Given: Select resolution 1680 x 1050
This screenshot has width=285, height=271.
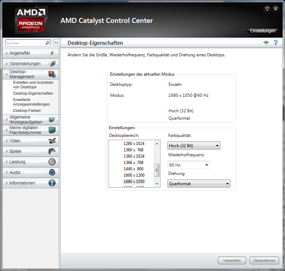Looking at the screenshot, I should (134, 182).
